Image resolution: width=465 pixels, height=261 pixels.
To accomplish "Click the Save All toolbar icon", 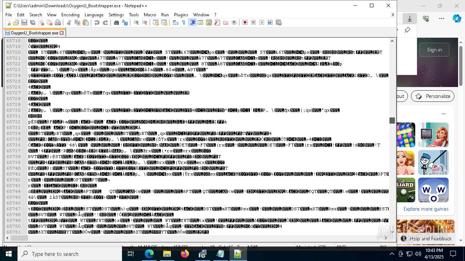I will [33, 22].
